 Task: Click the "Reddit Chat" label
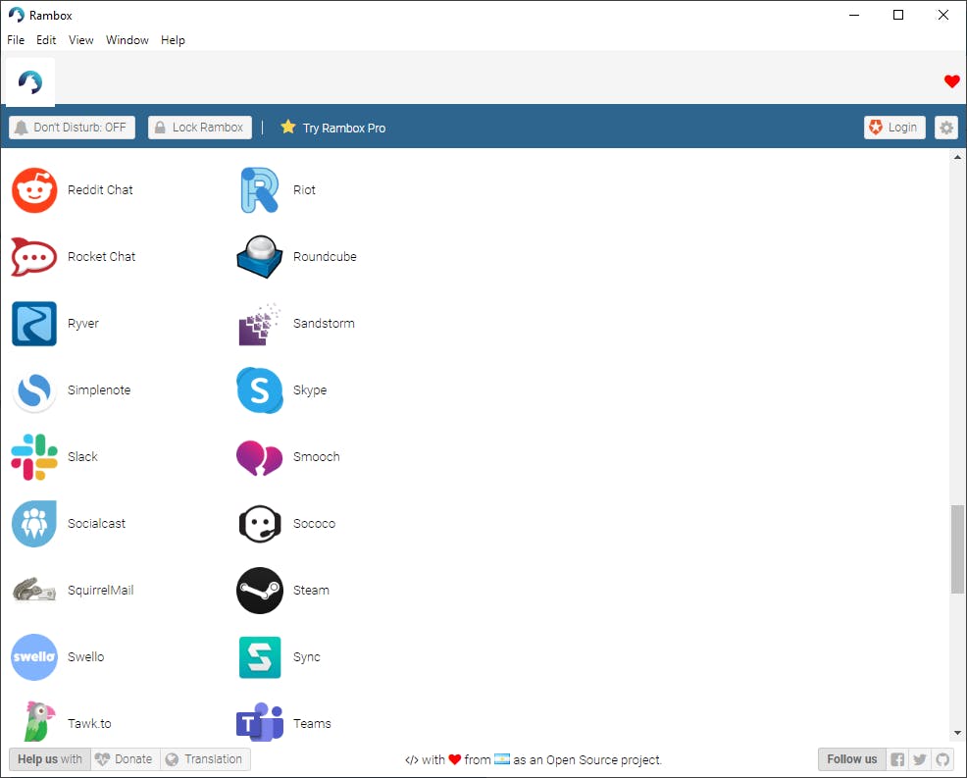pos(100,190)
